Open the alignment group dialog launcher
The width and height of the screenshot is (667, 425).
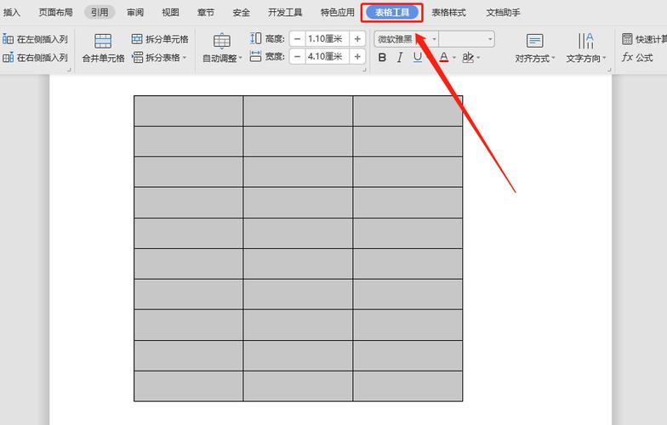[609, 70]
